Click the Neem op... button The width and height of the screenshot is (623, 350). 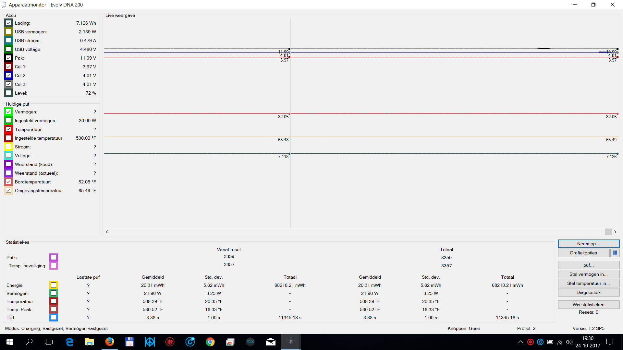[x=588, y=244]
